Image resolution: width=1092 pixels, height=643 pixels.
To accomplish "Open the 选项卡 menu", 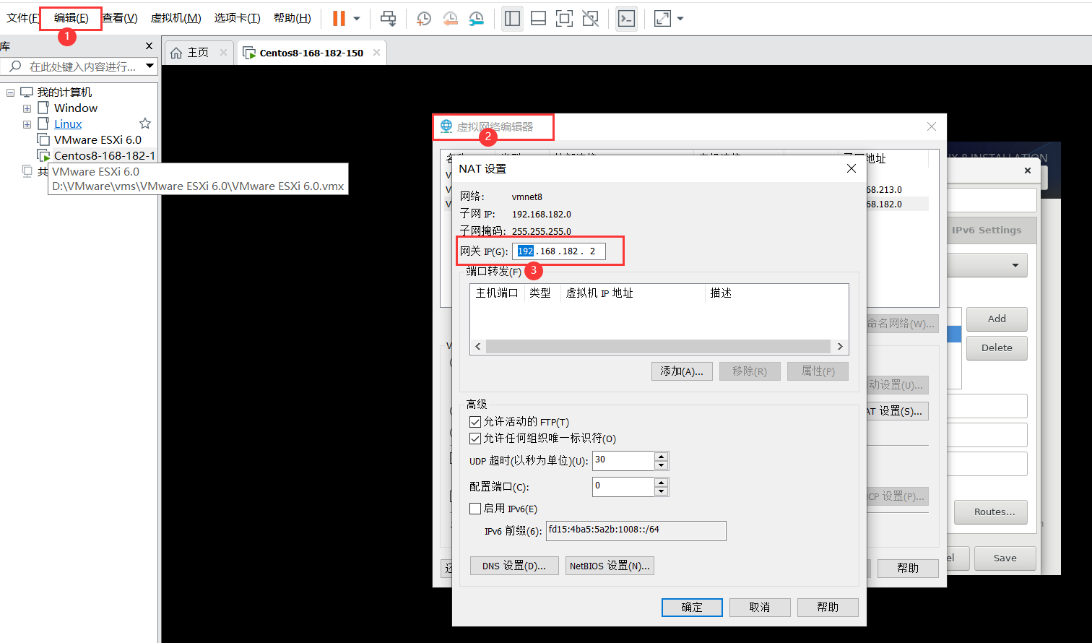I will tap(237, 18).
